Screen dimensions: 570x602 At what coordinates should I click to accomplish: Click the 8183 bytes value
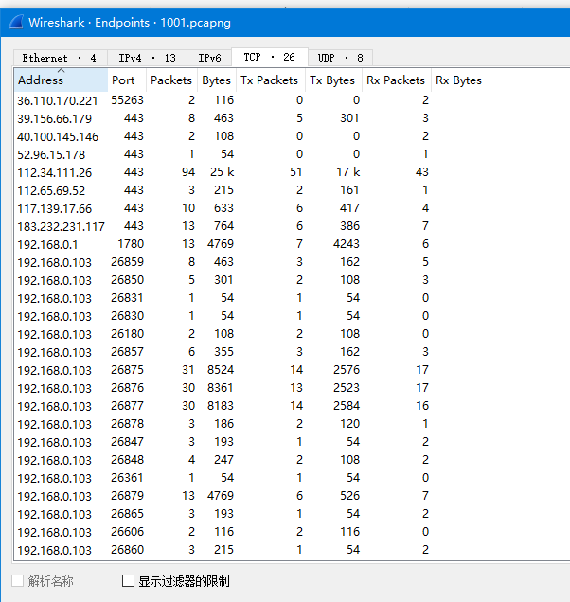click(x=221, y=406)
